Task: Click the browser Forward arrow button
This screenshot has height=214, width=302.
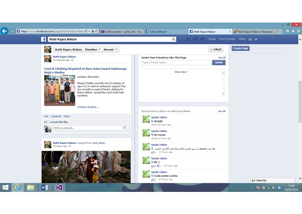Action: point(12,31)
